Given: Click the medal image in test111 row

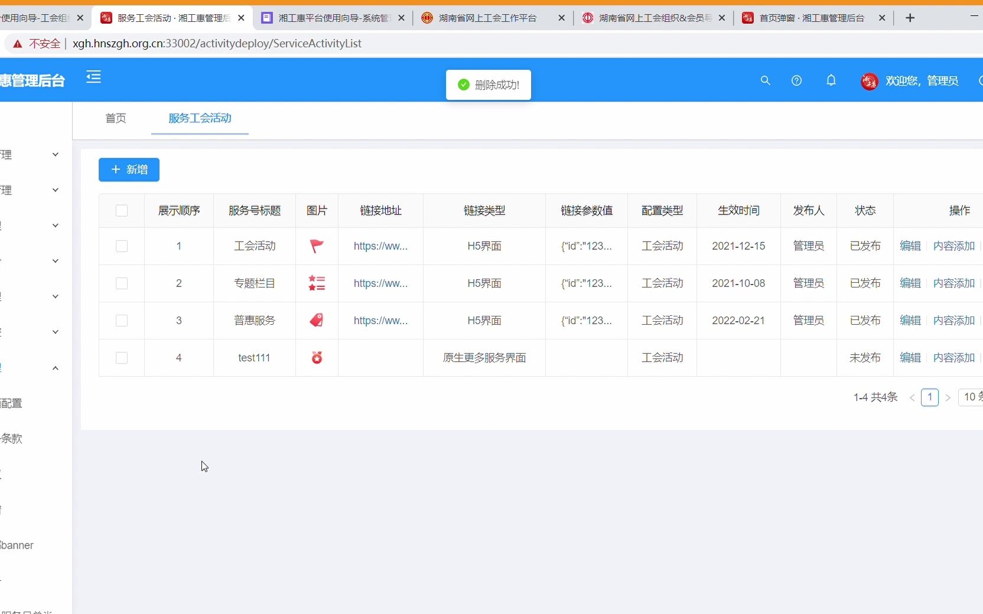Looking at the screenshot, I should (x=317, y=358).
